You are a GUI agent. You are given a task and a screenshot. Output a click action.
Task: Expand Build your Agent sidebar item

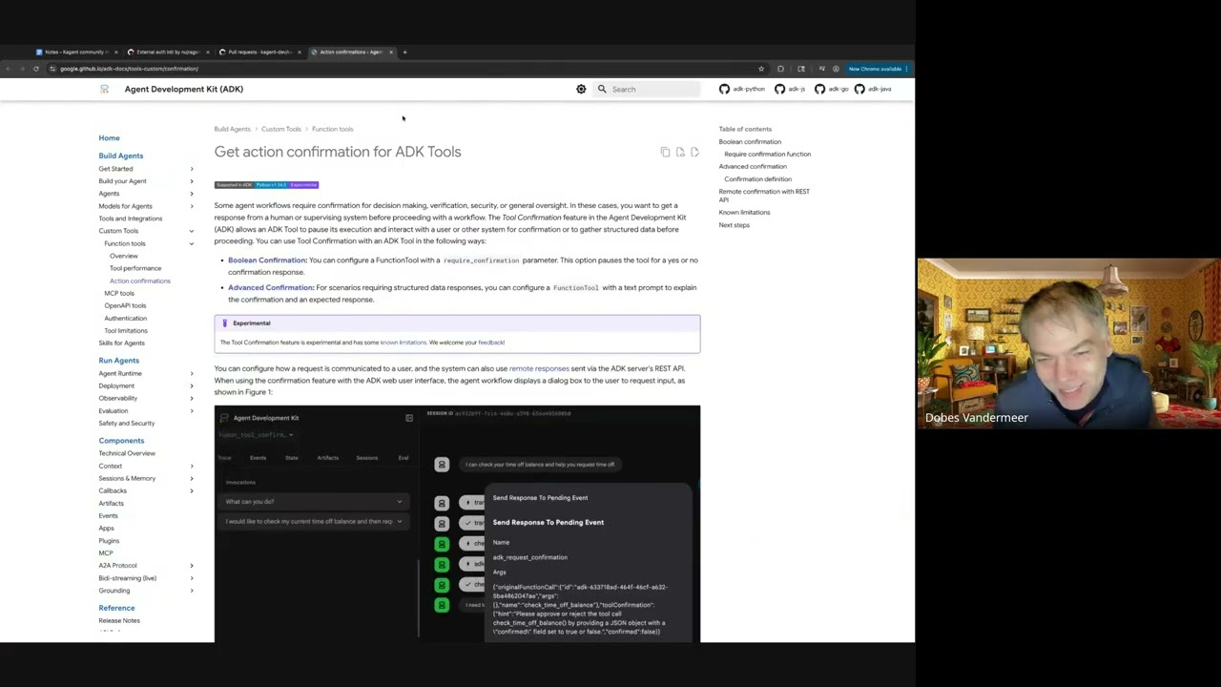(146, 181)
